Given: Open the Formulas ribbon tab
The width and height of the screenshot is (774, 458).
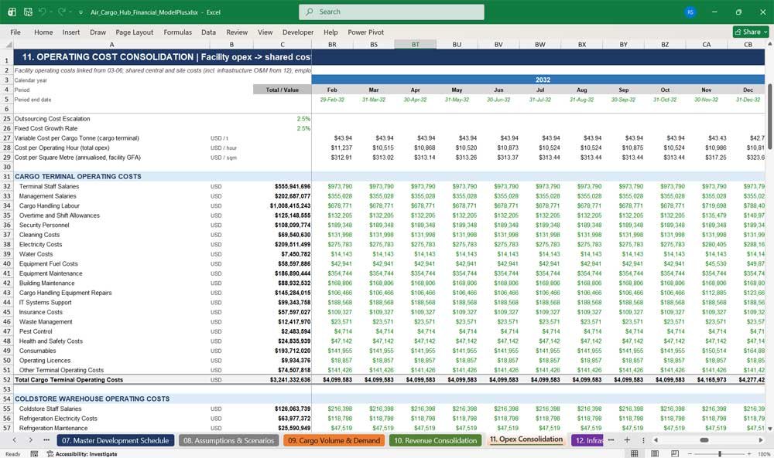Looking at the screenshot, I should point(178,32).
